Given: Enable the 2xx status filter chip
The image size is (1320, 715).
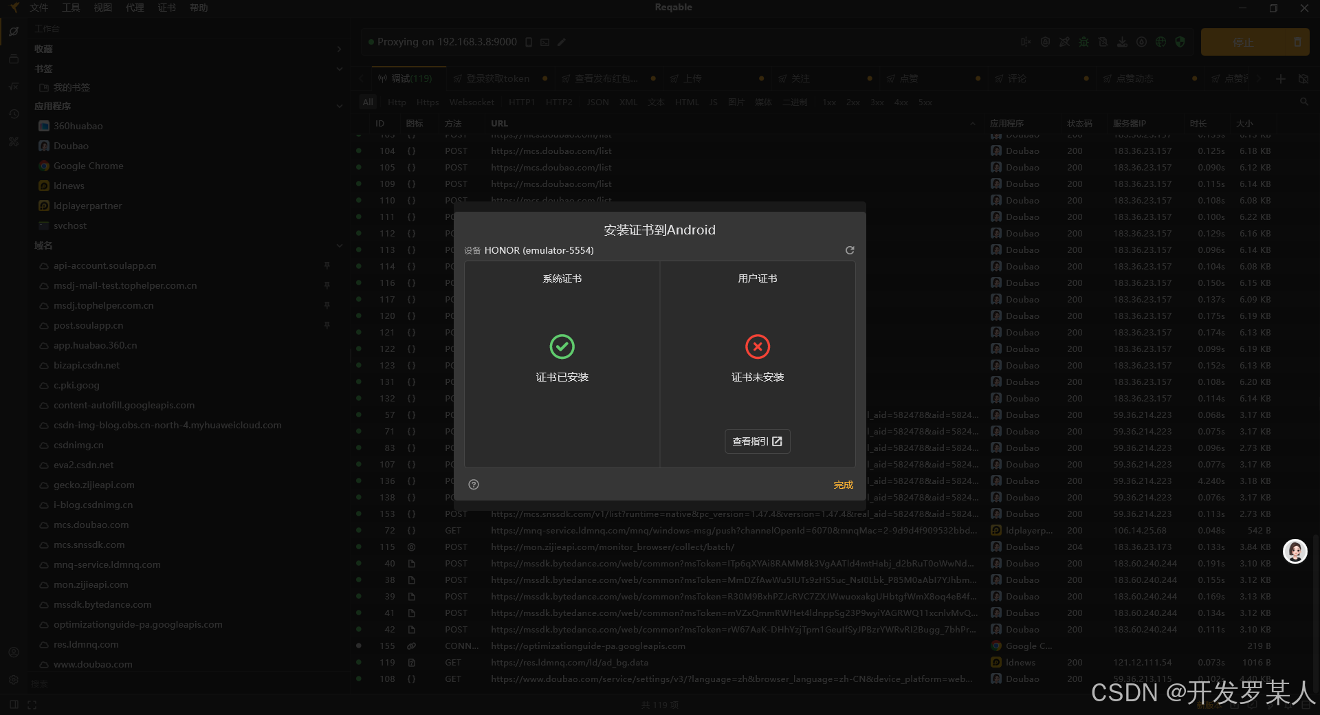Looking at the screenshot, I should (853, 102).
